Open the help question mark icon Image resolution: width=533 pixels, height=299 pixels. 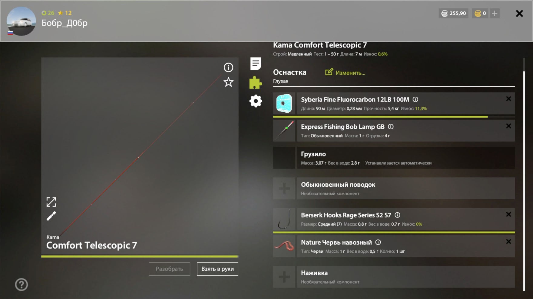(x=22, y=285)
